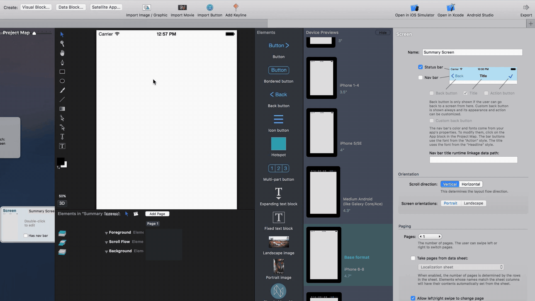Viewport: 535px width, 301px height.
Task: Select the rectangle shape tool
Action: point(62,72)
